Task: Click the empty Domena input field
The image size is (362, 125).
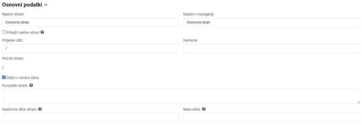Action: click(271, 48)
